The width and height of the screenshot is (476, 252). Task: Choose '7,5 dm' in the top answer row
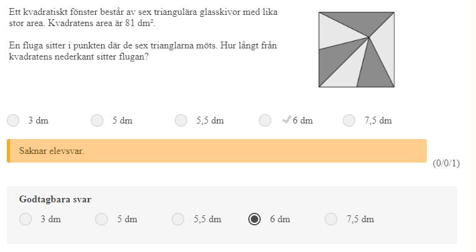pyautogui.click(x=349, y=120)
